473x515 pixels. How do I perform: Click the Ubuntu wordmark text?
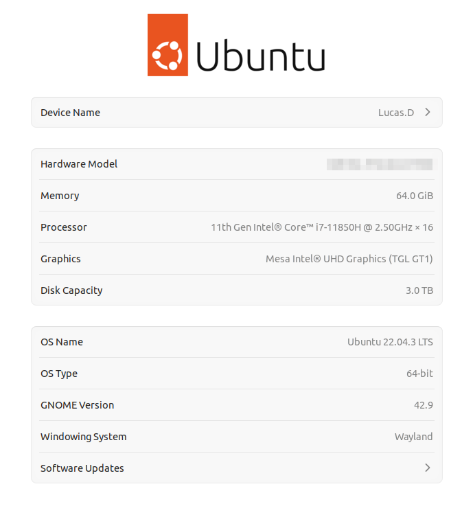pyautogui.click(x=260, y=55)
